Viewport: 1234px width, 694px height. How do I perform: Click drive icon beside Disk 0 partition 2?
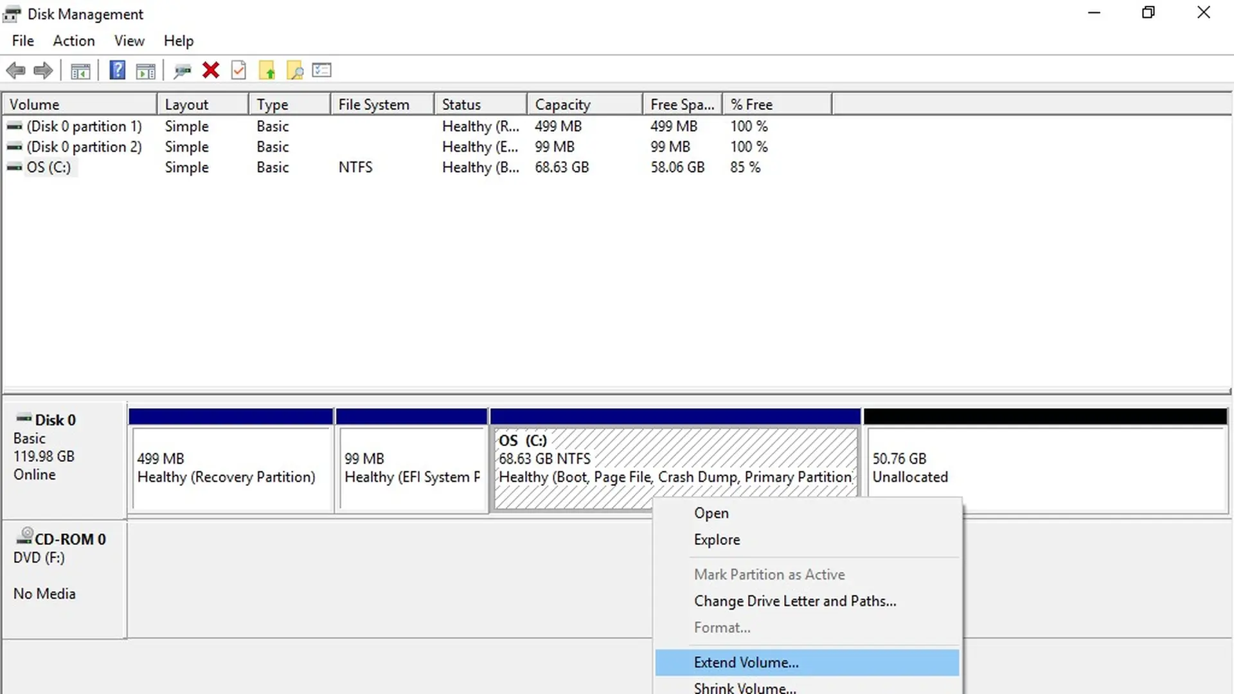tap(14, 147)
